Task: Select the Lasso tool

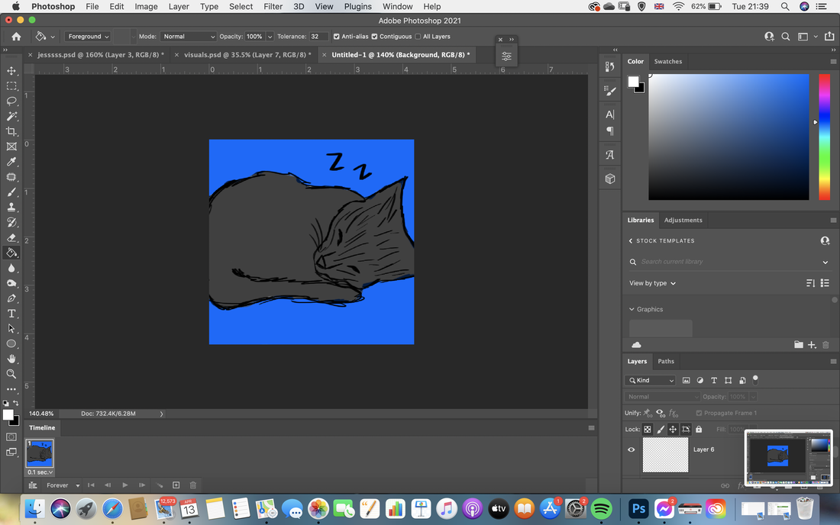Action: 11,101
